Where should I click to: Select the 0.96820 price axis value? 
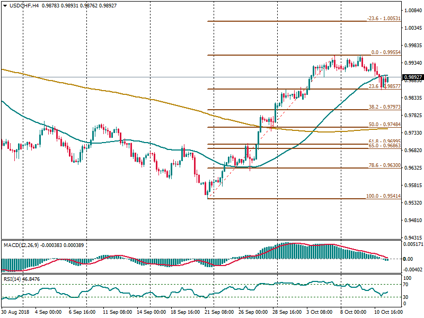[x=413, y=151]
